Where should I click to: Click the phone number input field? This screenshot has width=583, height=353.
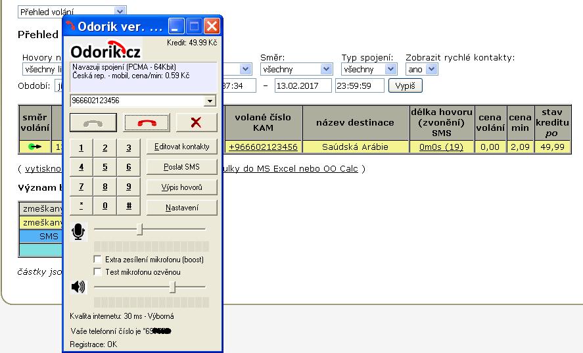click(137, 101)
